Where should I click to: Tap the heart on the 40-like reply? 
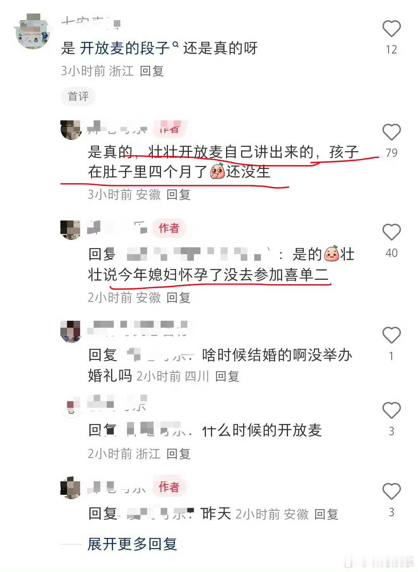pos(391,232)
